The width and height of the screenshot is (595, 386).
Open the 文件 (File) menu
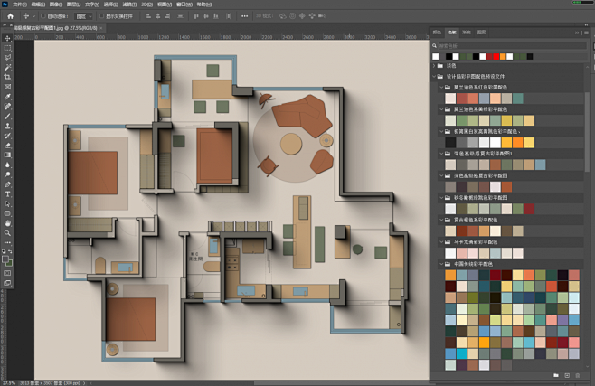[x=20, y=5]
